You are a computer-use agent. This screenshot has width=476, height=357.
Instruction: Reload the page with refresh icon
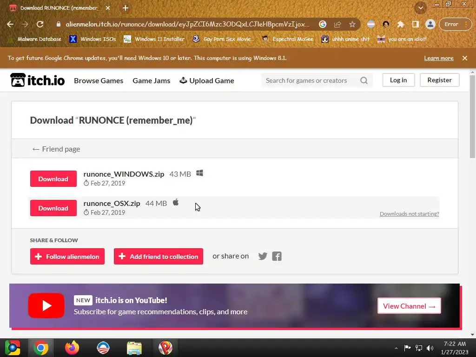pos(40,24)
